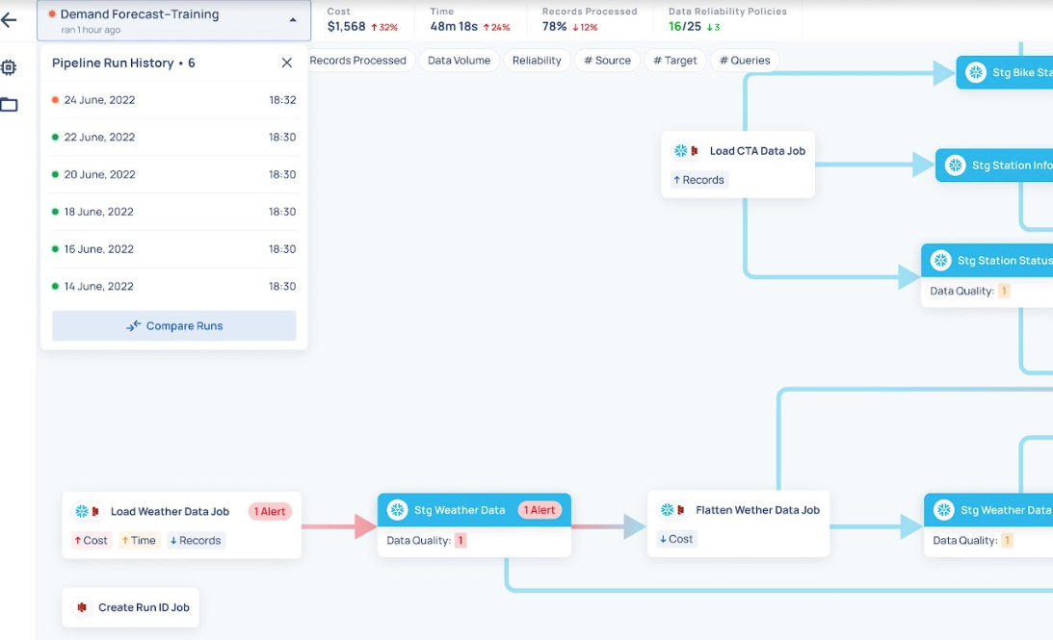Close the Pipeline Run History panel
The image size is (1053, 640).
(x=287, y=63)
